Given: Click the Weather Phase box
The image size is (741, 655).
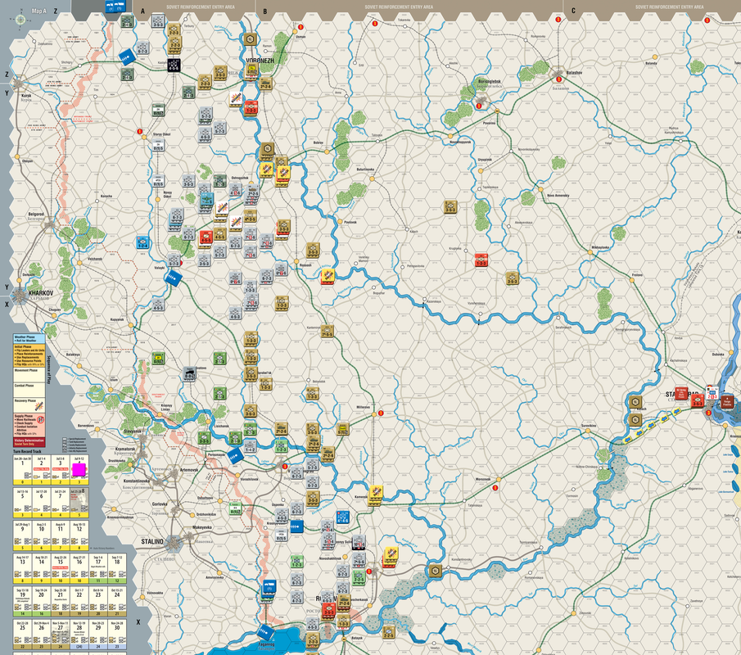Looking at the screenshot, I should point(29,339).
